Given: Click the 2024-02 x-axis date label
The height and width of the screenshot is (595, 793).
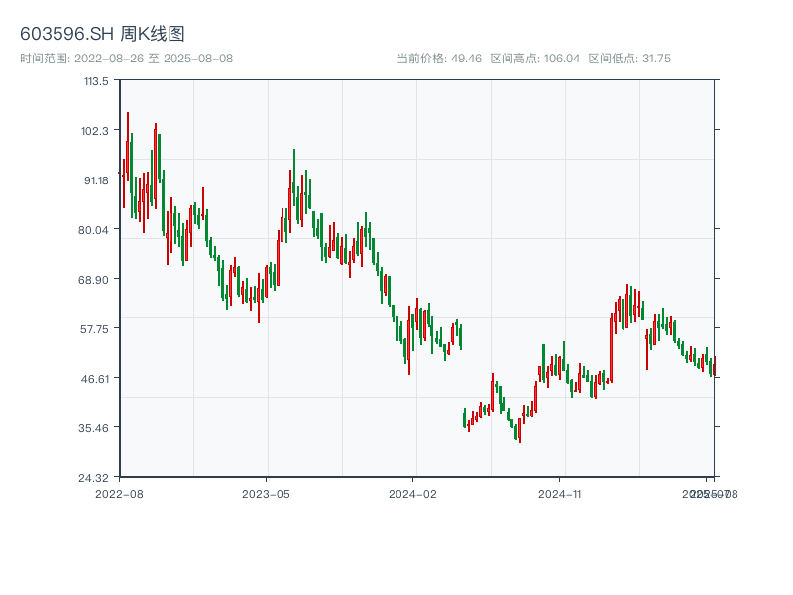Looking at the screenshot, I should pyautogui.click(x=413, y=493).
